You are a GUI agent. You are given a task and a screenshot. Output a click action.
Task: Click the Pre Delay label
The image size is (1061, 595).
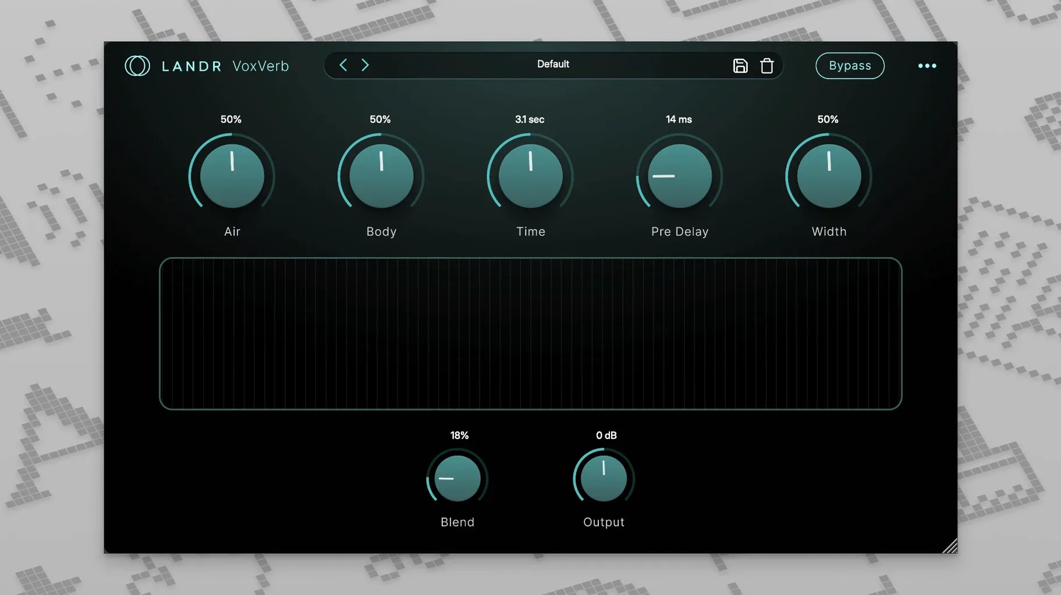(680, 231)
